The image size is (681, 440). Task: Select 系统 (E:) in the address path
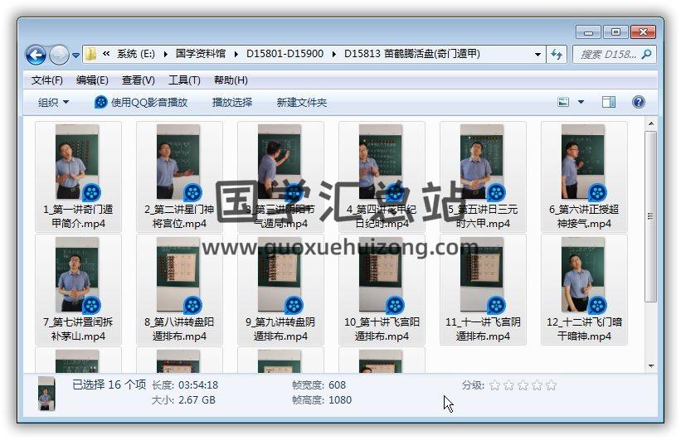tap(135, 54)
